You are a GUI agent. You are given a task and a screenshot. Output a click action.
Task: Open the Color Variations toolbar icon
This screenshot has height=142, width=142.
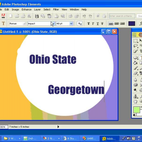pyautogui.click(x=104, y=16)
